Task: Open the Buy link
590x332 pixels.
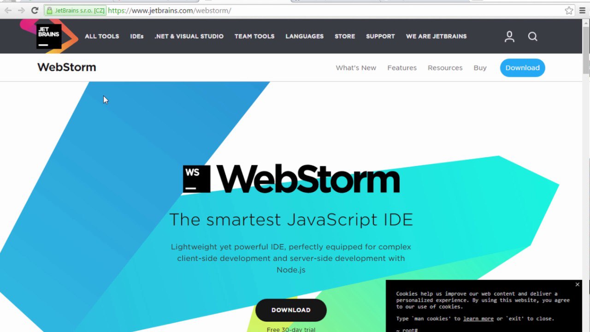Action: coord(480,68)
